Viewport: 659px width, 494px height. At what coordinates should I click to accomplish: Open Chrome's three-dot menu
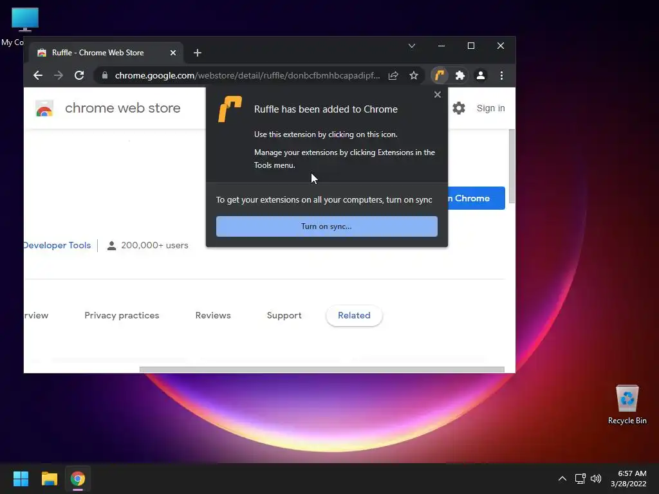coord(501,76)
